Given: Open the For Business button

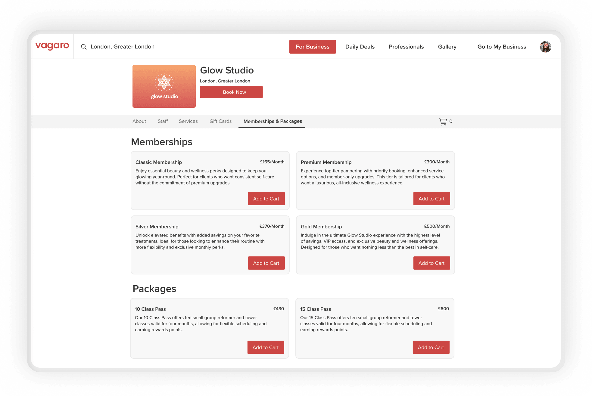Looking at the screenshot, I should (312, 47).
